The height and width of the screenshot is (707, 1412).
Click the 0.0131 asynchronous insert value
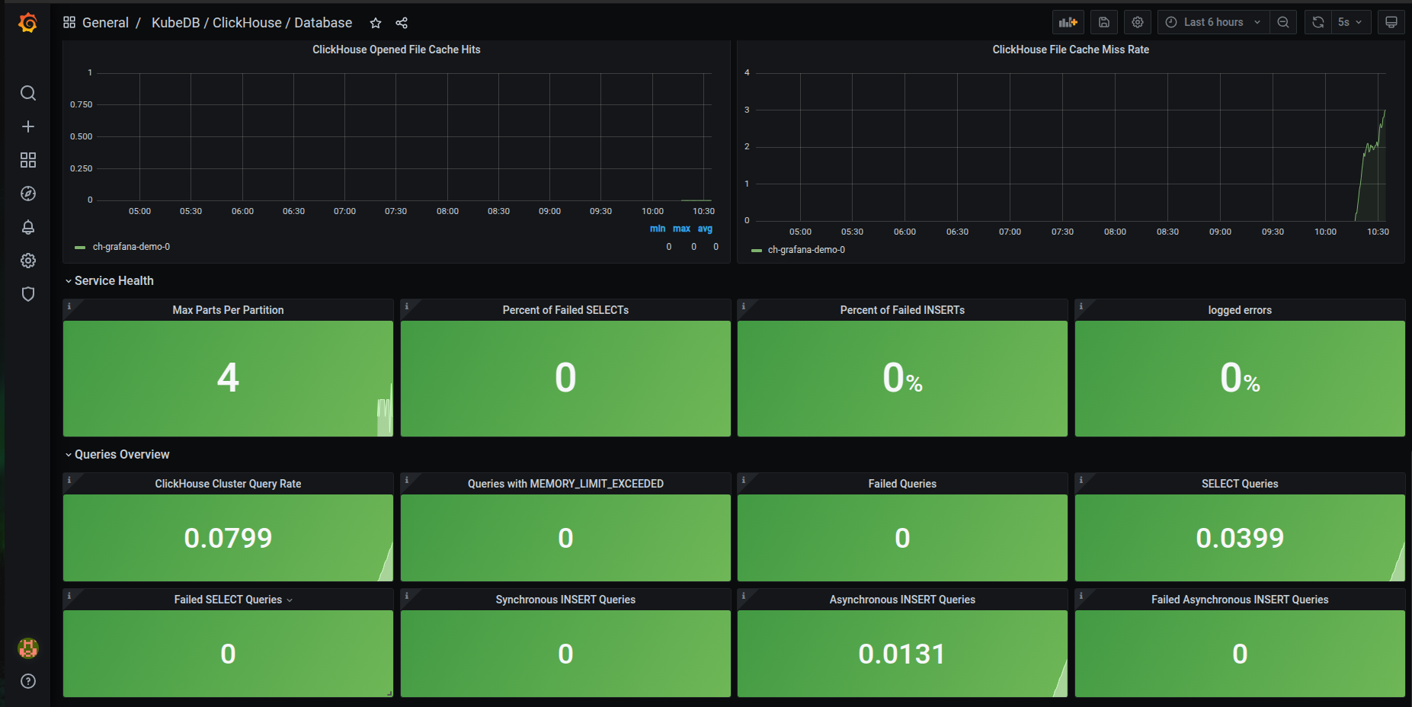coord(901,654)
